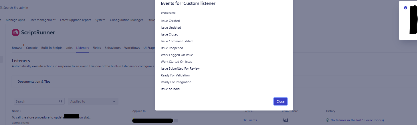Click the Search Jira admin magnifier icon
Screen dimensions: 418x125
click(x=1, y=8)
